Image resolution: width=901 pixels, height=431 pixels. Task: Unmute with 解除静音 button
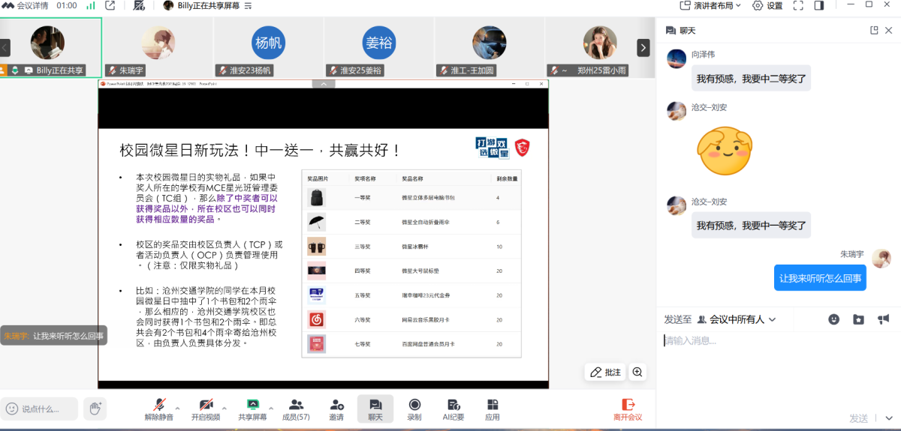click(x=159, y=409)
